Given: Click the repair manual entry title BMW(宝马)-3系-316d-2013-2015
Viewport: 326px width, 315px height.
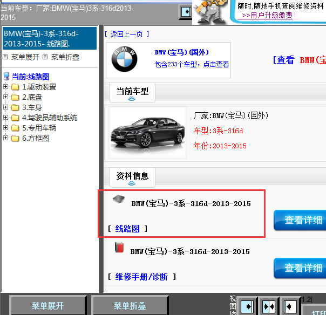Looking at the screenshot, I should pos(190,252).
